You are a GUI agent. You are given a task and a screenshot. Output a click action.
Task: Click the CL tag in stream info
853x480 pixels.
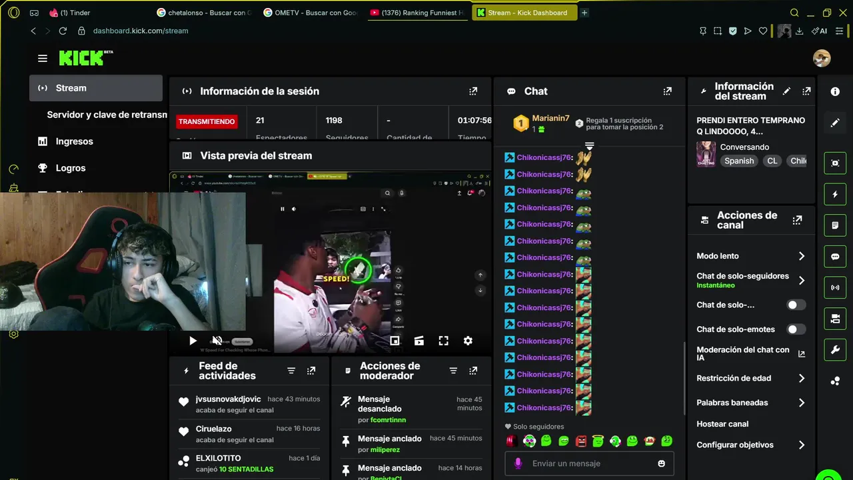pyautogui.click(x=772, y=161)
